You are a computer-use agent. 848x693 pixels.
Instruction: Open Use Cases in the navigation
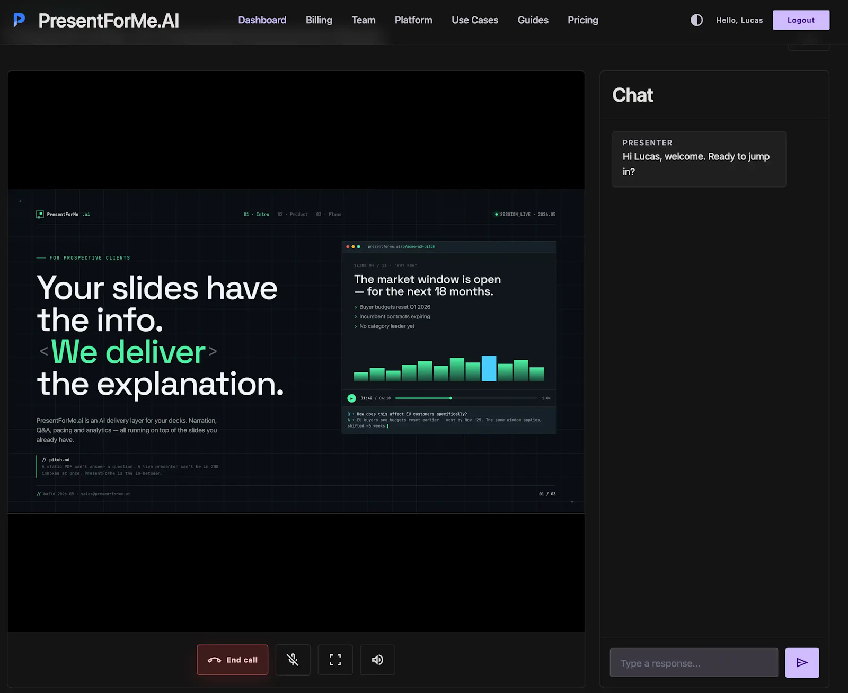click(x=475, y=20)
